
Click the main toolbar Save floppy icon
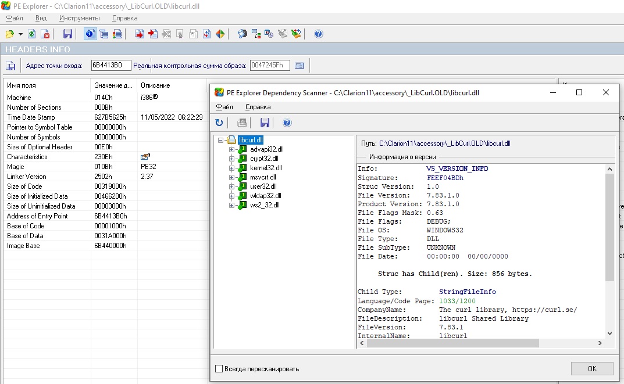pos(67,34)
